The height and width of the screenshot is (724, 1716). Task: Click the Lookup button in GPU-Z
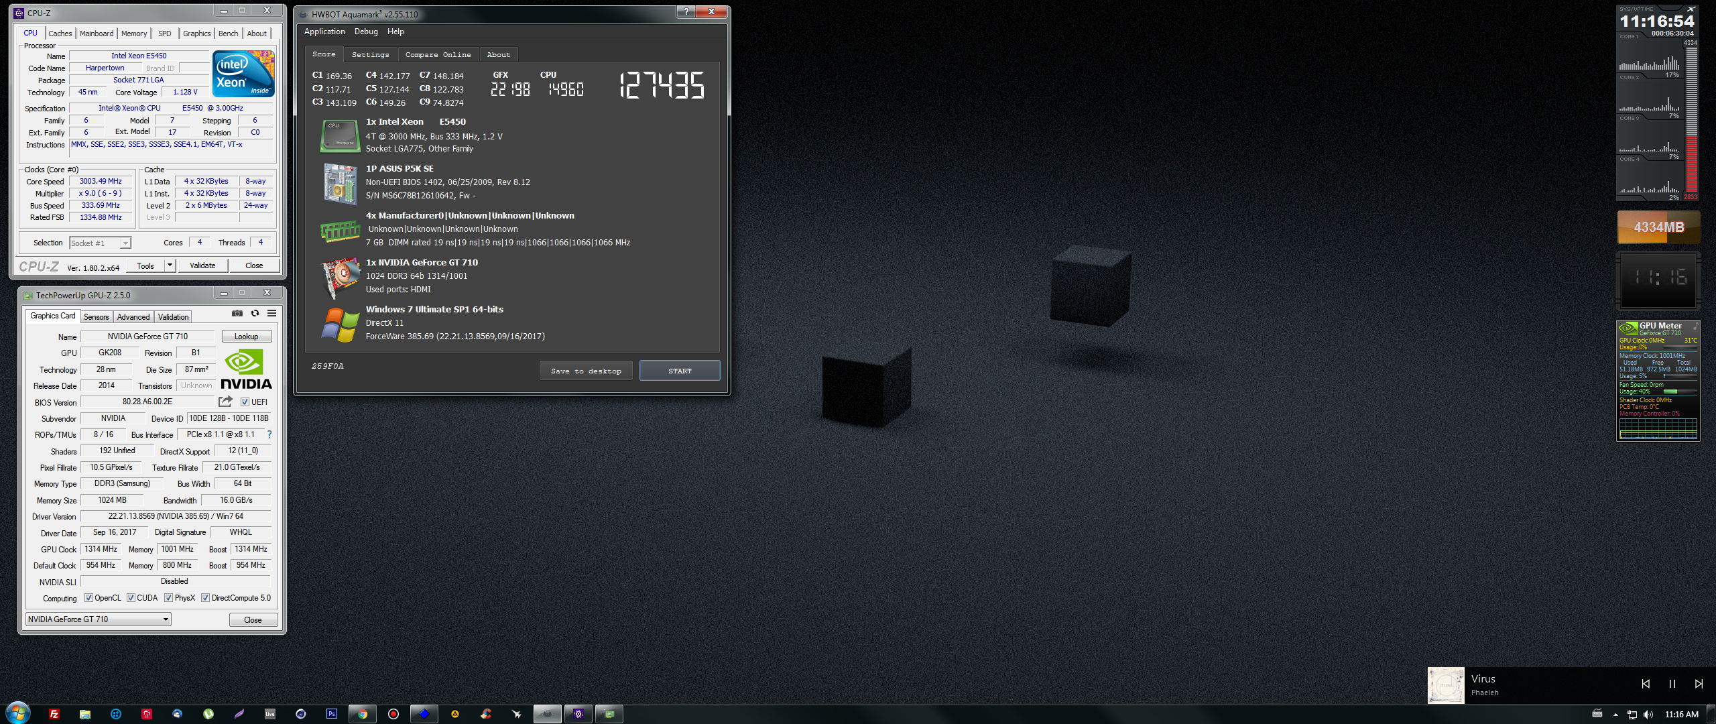[246, 337]
